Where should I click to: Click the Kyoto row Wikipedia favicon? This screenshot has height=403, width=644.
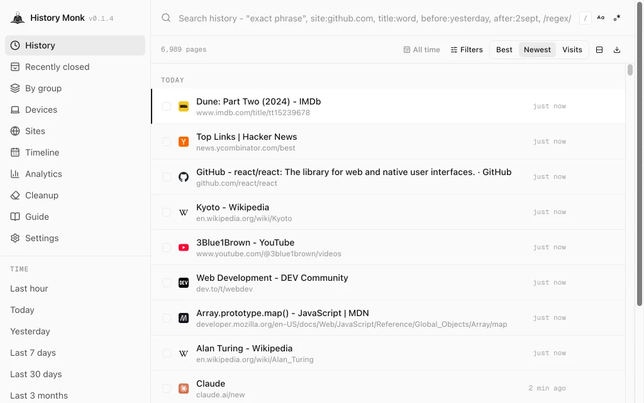point(184,212)
